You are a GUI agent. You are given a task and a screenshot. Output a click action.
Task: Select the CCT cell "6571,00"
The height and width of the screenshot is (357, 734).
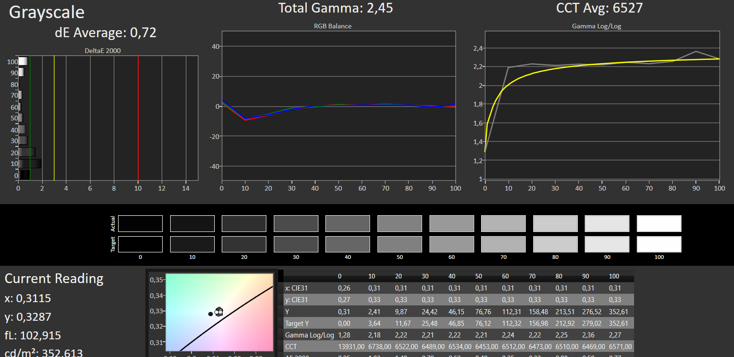click(x=621, y=347)
